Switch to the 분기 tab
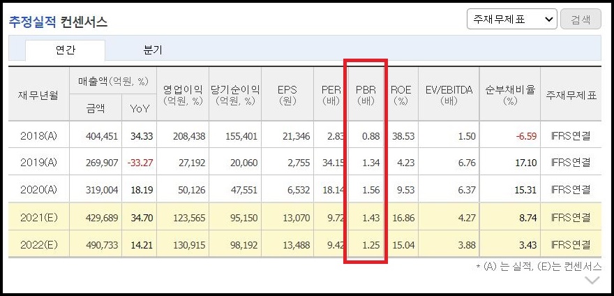The image size is (614, 296). 153,50
